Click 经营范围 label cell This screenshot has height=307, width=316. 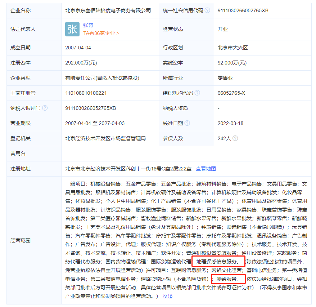click(34, 240)
